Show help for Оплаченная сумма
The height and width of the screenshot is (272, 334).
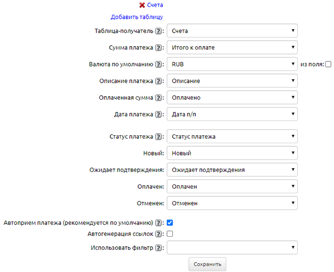click(x=159, y=98)
